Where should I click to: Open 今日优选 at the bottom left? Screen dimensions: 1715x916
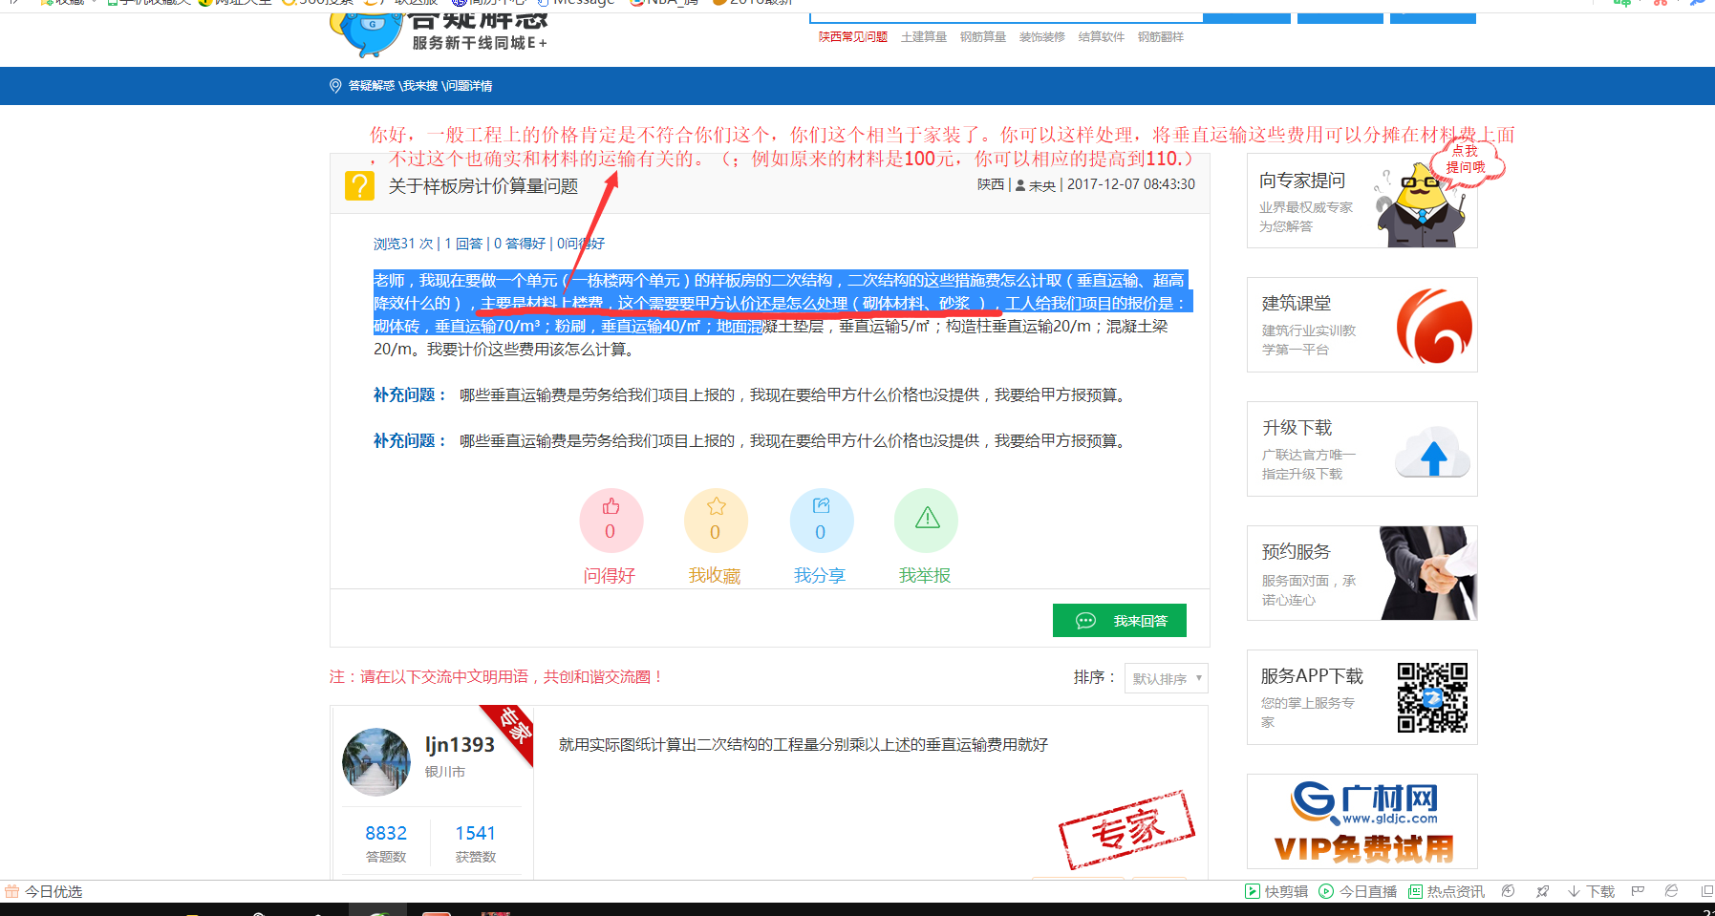point(44,891)
